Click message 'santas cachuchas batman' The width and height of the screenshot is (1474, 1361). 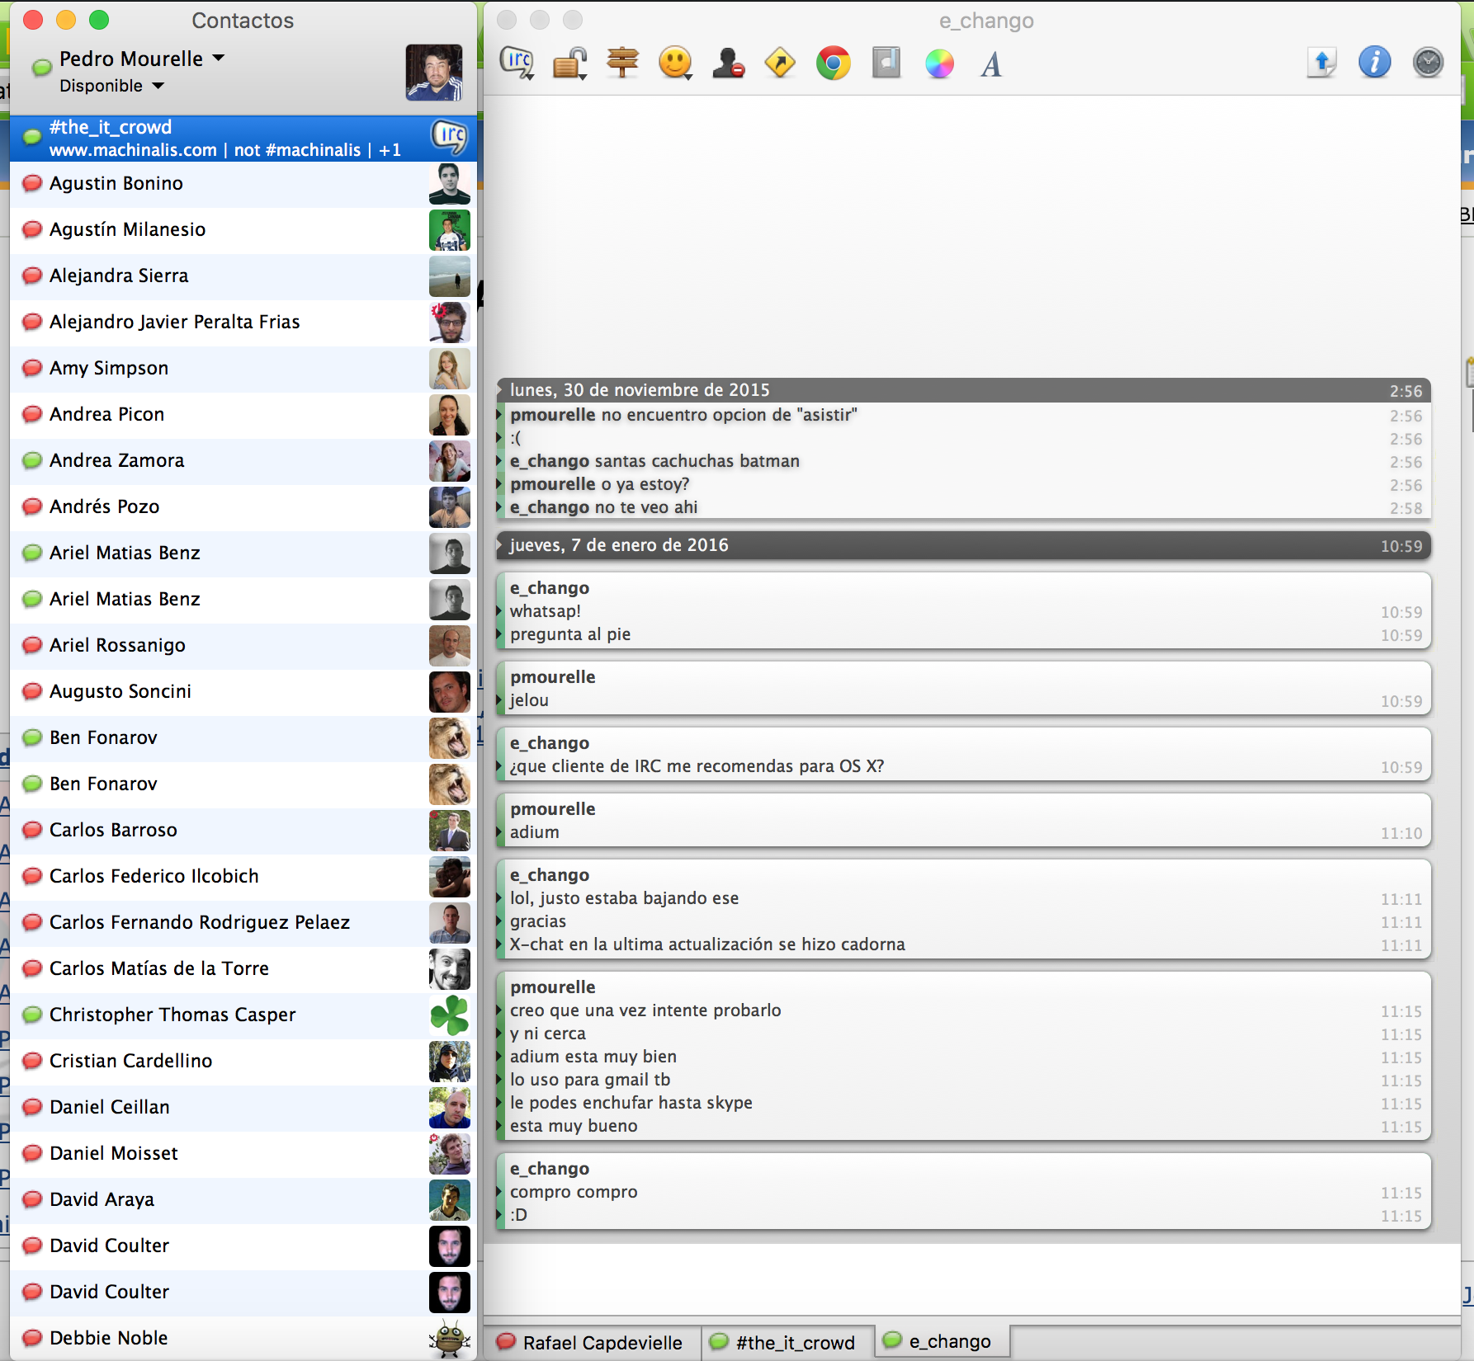click(697, 461)
